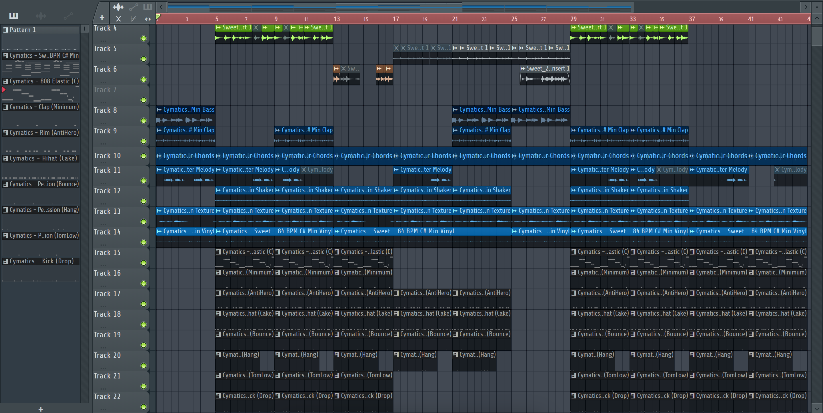
Task: Click the Track 7 header label
Action: (105, 90)
